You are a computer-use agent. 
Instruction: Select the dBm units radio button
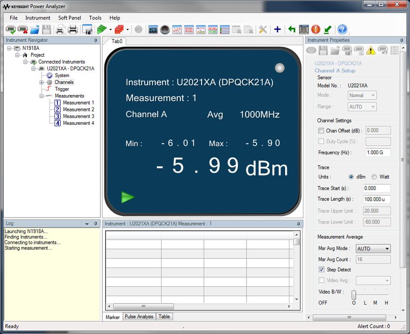click(351, 177)
